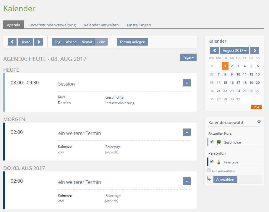Screen dimensions: 269x212
Task: Expand the August 2017 month dropdown
Action: click(x=234, y=51)
